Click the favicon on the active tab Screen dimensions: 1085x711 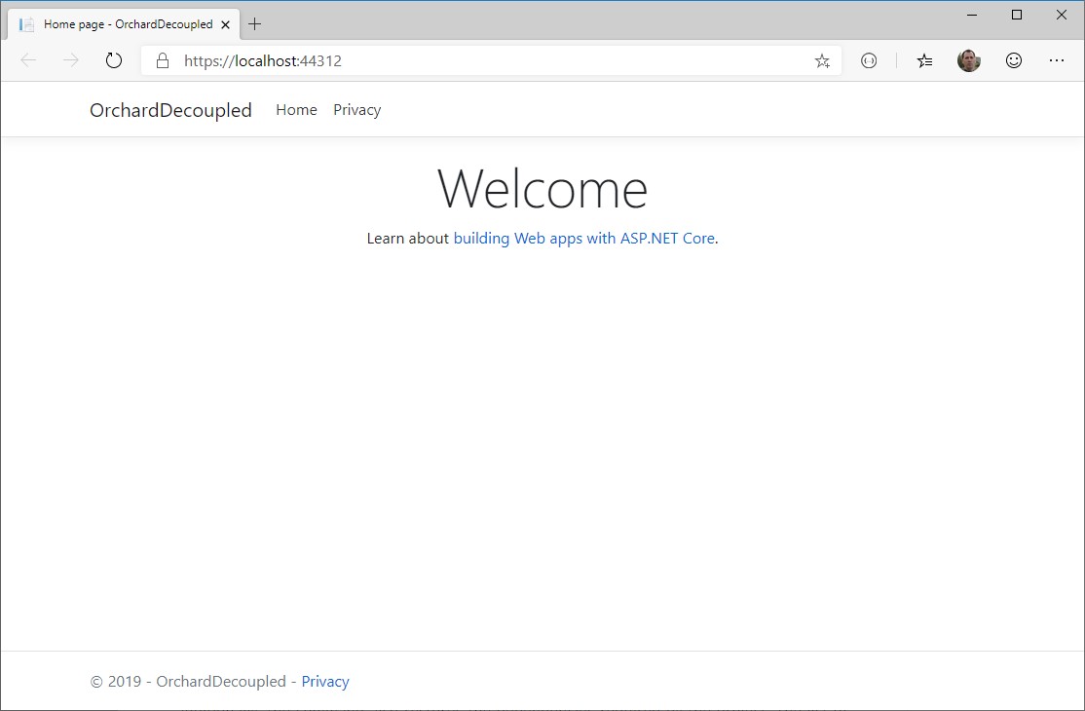pyautogui.click(x=24, y=23)
